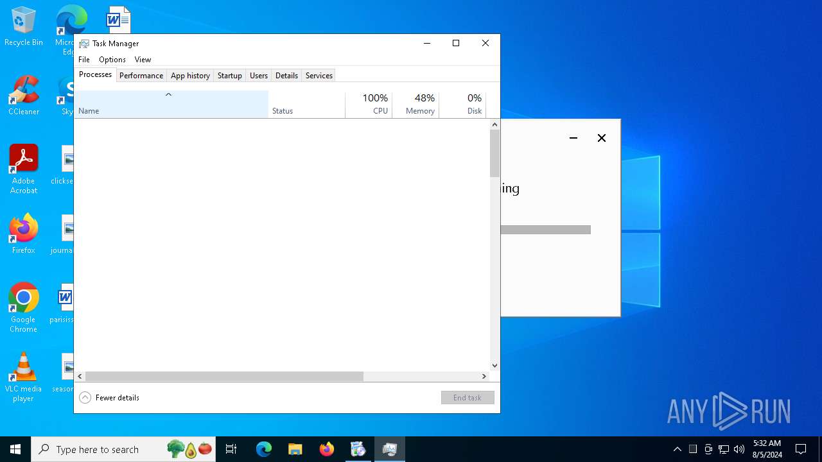Select the CCleaner desktop icon
Viewport: 822px width, 462px height.
(24, 96)
